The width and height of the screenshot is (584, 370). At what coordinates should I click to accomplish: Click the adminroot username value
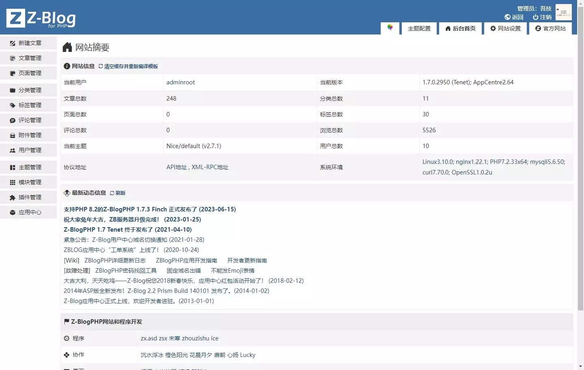[181, 82]
